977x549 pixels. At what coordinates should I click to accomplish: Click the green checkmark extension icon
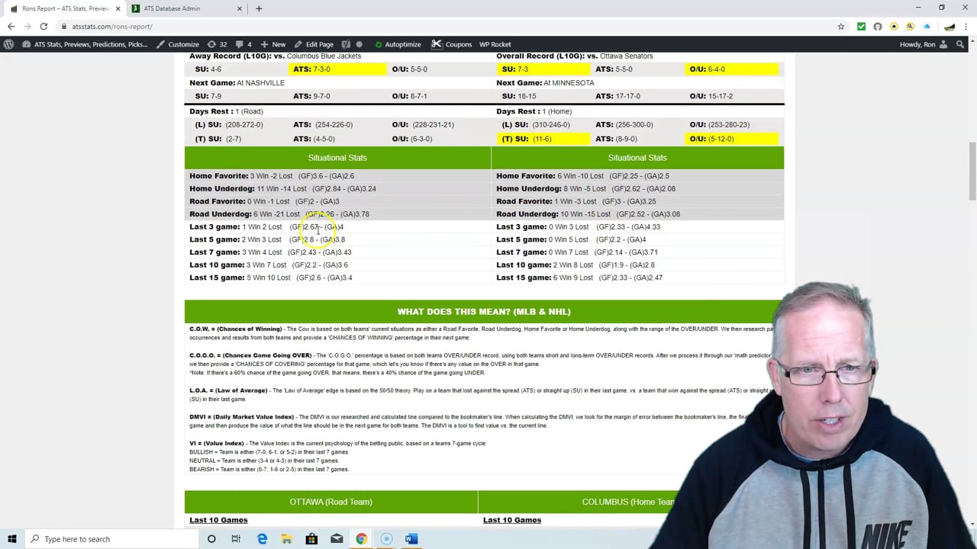pos(861,27)
